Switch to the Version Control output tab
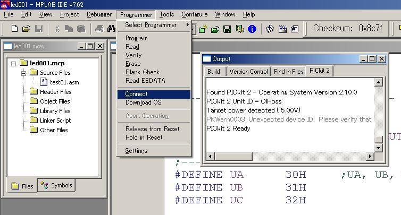Screen dimensions: 401x215 248,71
